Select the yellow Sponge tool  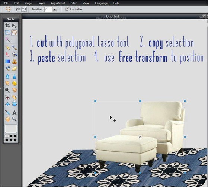[x=15, y=83]
